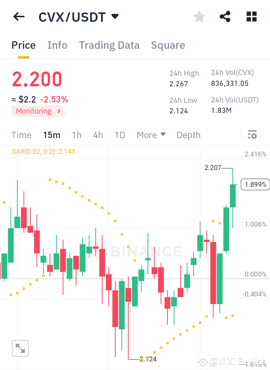The height and width of the screenshot is (370, 270).
Task: Click the 1.899% price change badge
Action: [255, 184]
